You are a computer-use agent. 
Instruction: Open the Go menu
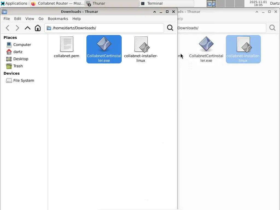pos(41,19)
